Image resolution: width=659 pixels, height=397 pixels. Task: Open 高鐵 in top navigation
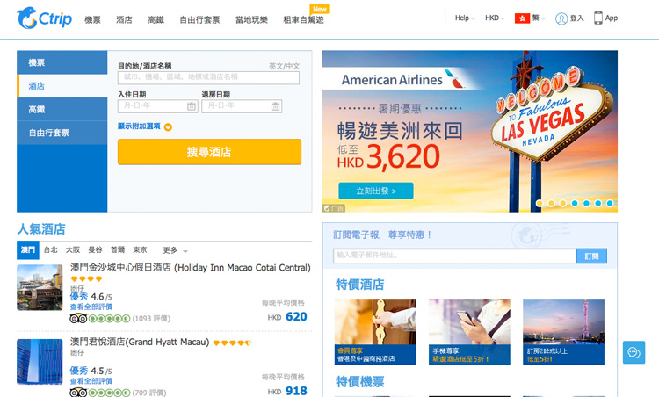[x=156, y=19]
